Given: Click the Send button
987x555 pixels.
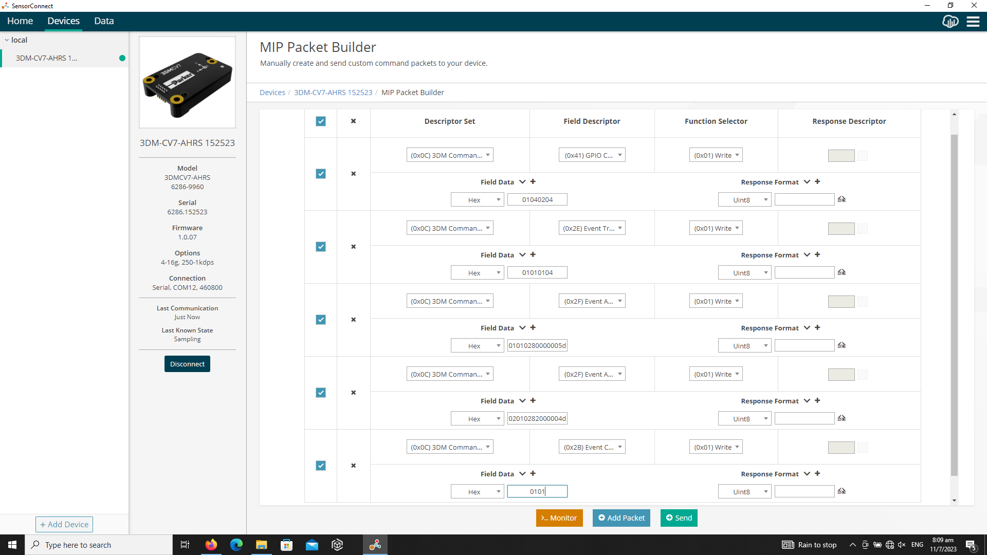Looking at the screenshot, I should (679, 517).
